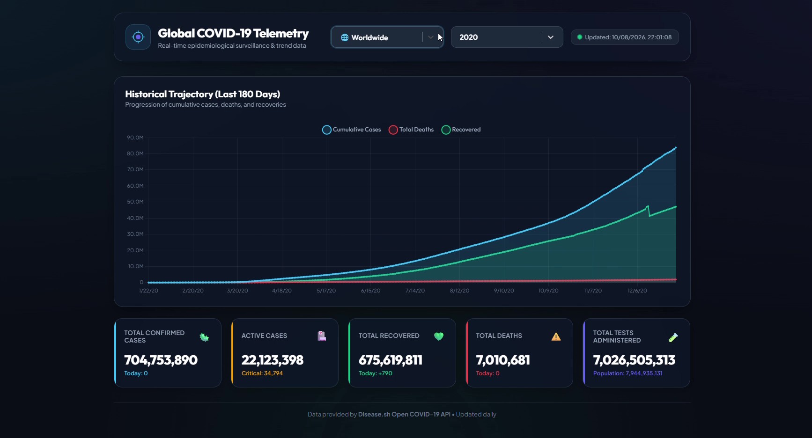
Task: Click the 7/14/20 x-axis date label
Action: (x=415, y=291)
